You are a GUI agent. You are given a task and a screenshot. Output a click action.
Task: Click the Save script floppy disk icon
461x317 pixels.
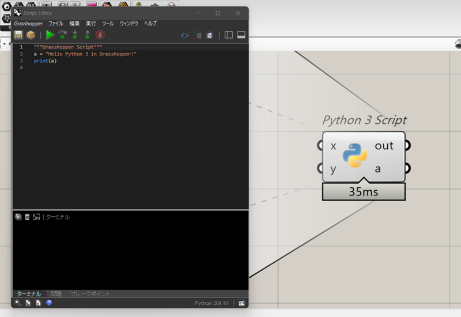point(18,35)
